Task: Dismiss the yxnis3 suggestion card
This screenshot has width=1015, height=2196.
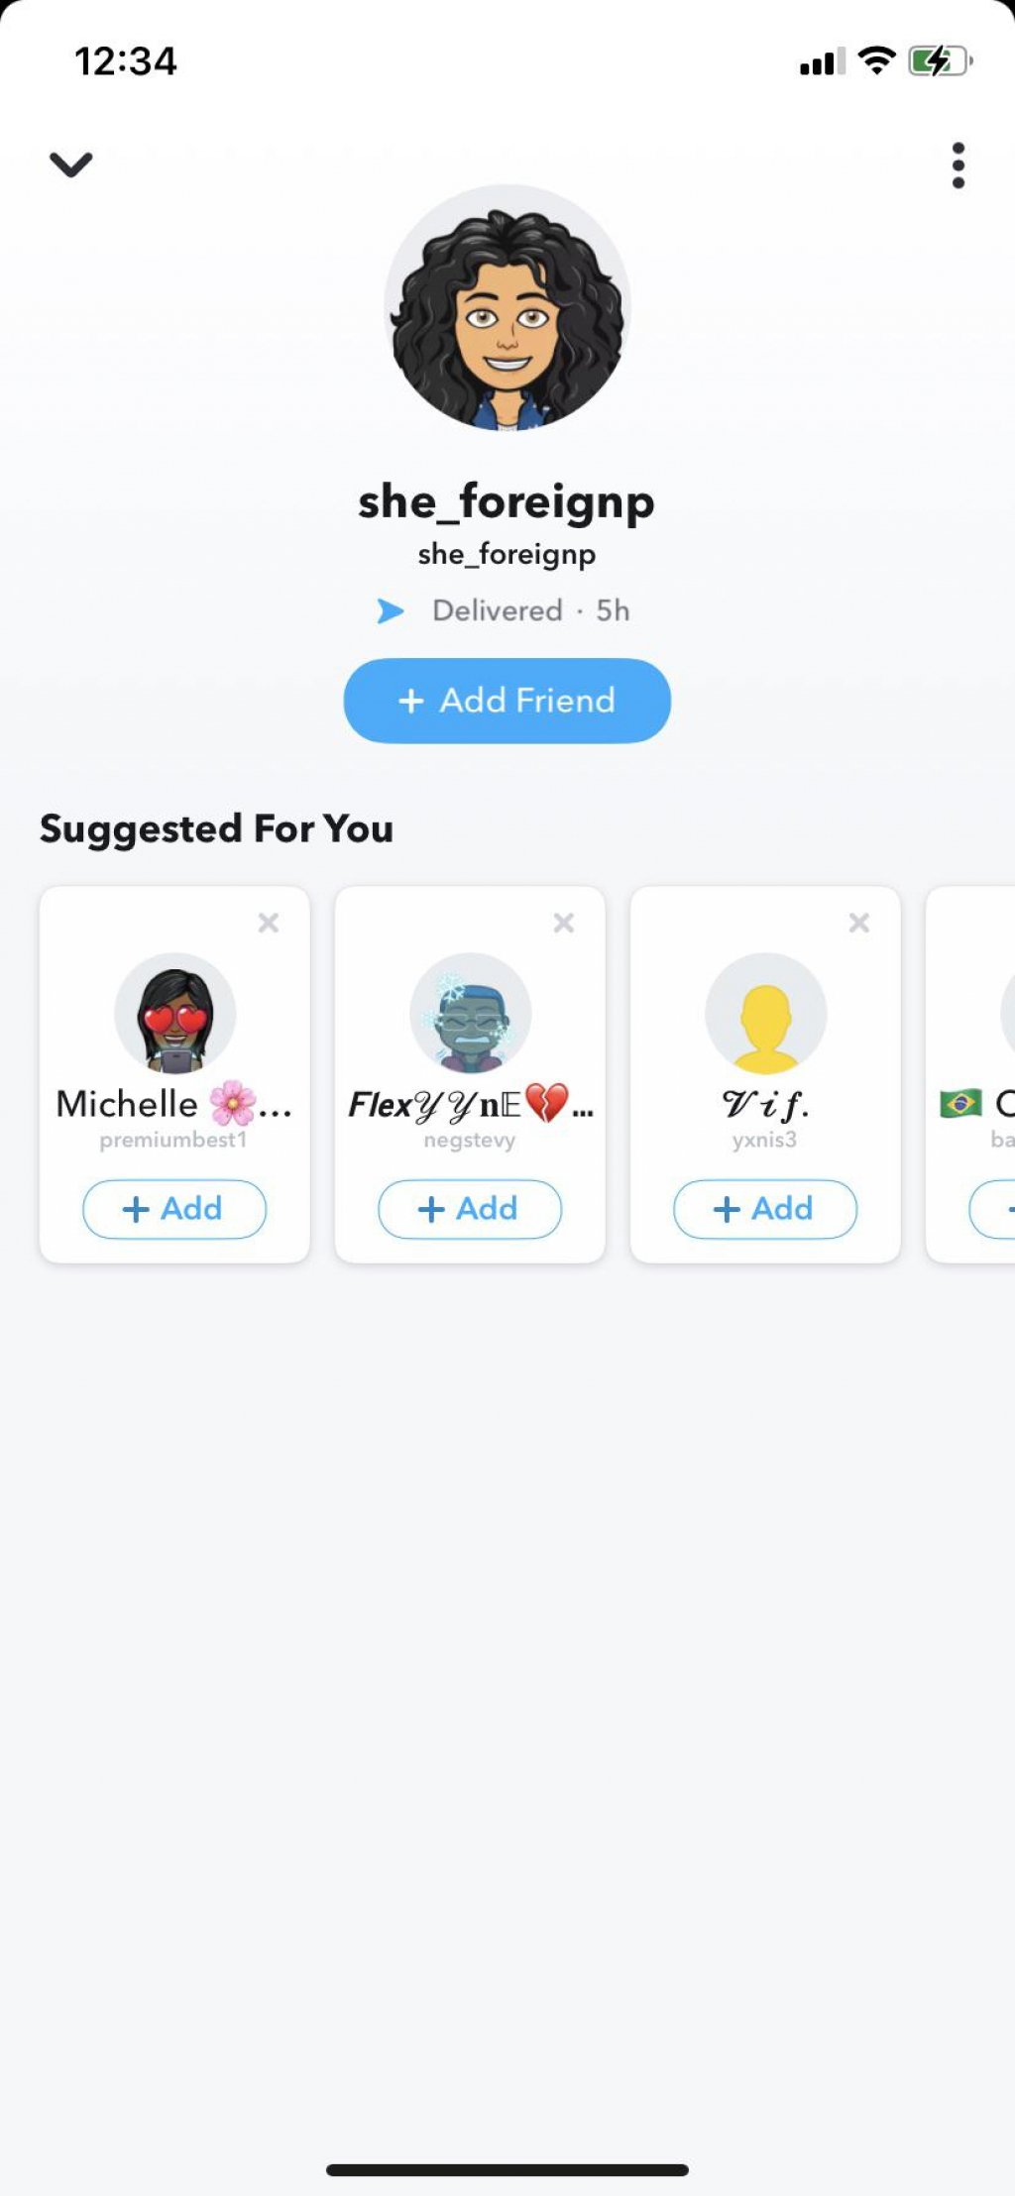Action: pos(858,923)
